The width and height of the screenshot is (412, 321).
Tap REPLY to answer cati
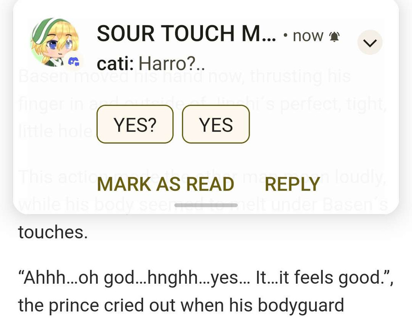point(293,184)
